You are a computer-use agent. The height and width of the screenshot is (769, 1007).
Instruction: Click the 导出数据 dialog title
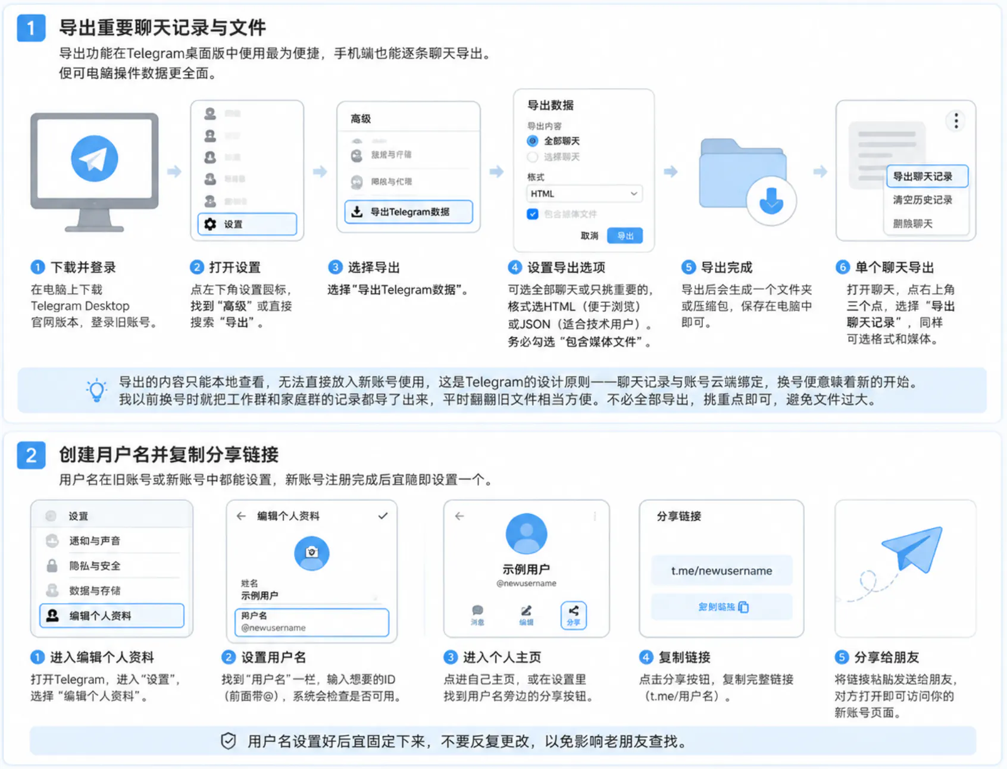(x=551, y=105)
